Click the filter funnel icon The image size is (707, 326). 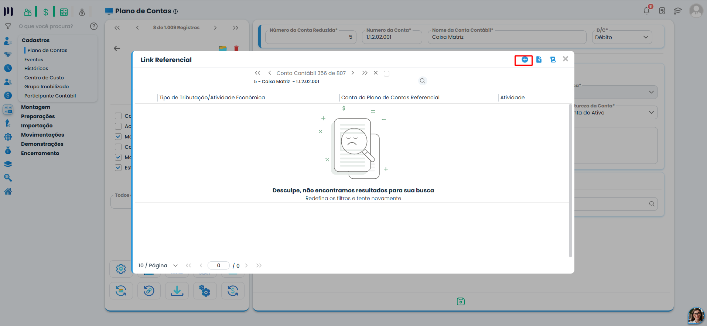click(x=8, y=26)
